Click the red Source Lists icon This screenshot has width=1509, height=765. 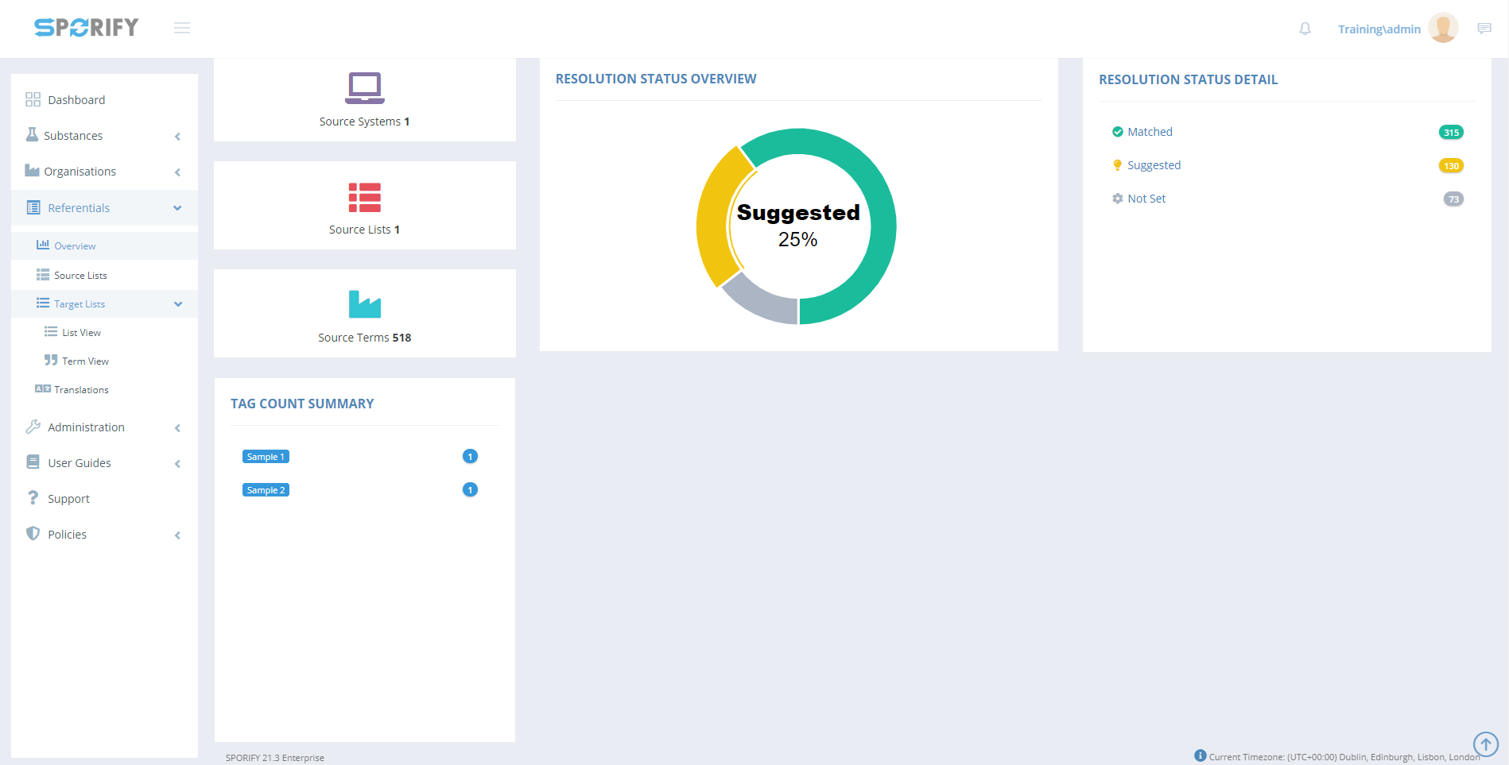pyautogui.click(x=364, y=197)
